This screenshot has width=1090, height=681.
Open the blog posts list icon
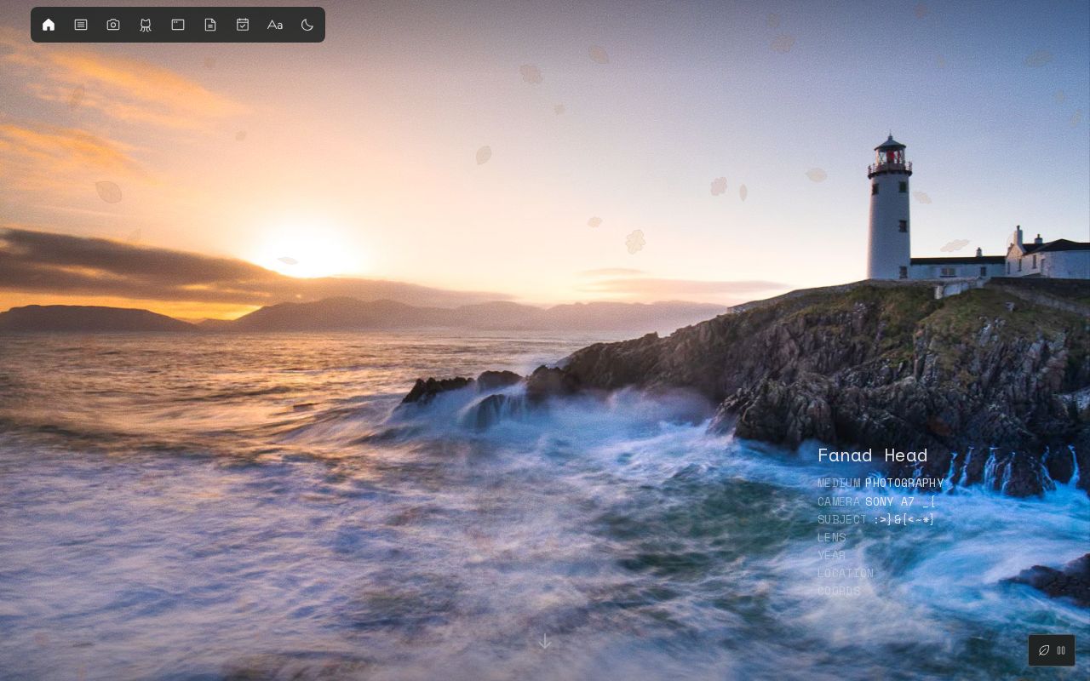point(81,25)
